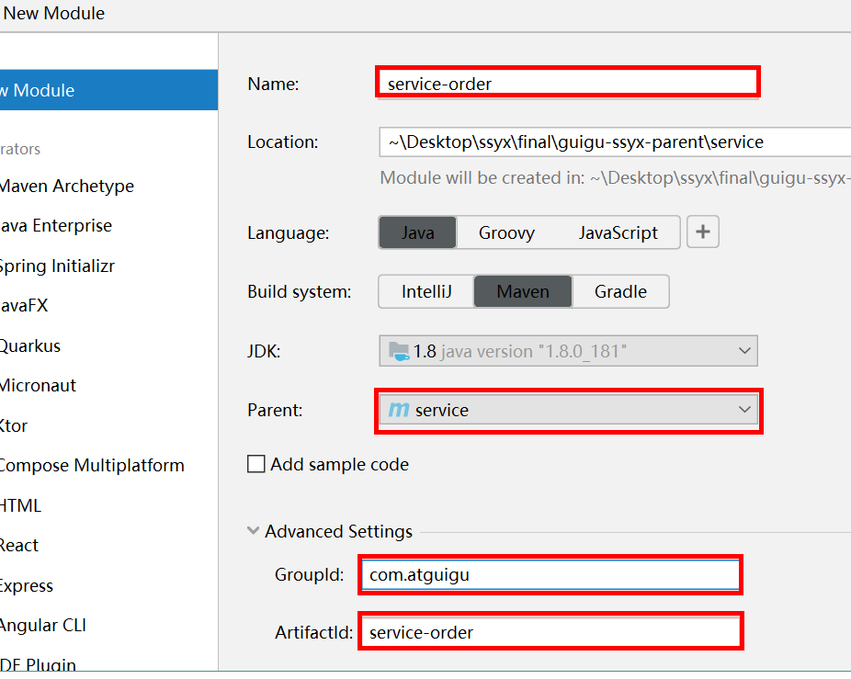Click the JDK folder icon

399,351
